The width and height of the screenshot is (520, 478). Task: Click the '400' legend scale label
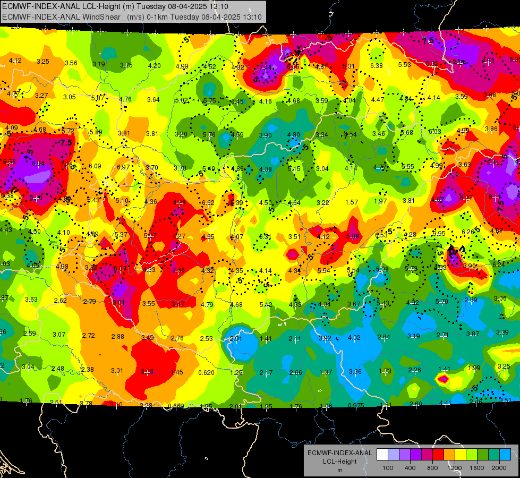(410, 468)
